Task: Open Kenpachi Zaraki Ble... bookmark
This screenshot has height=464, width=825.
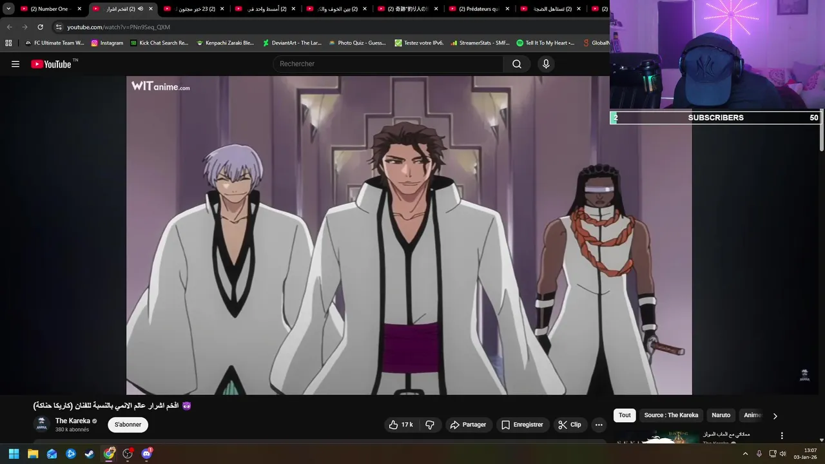Action: coord(226,43)
